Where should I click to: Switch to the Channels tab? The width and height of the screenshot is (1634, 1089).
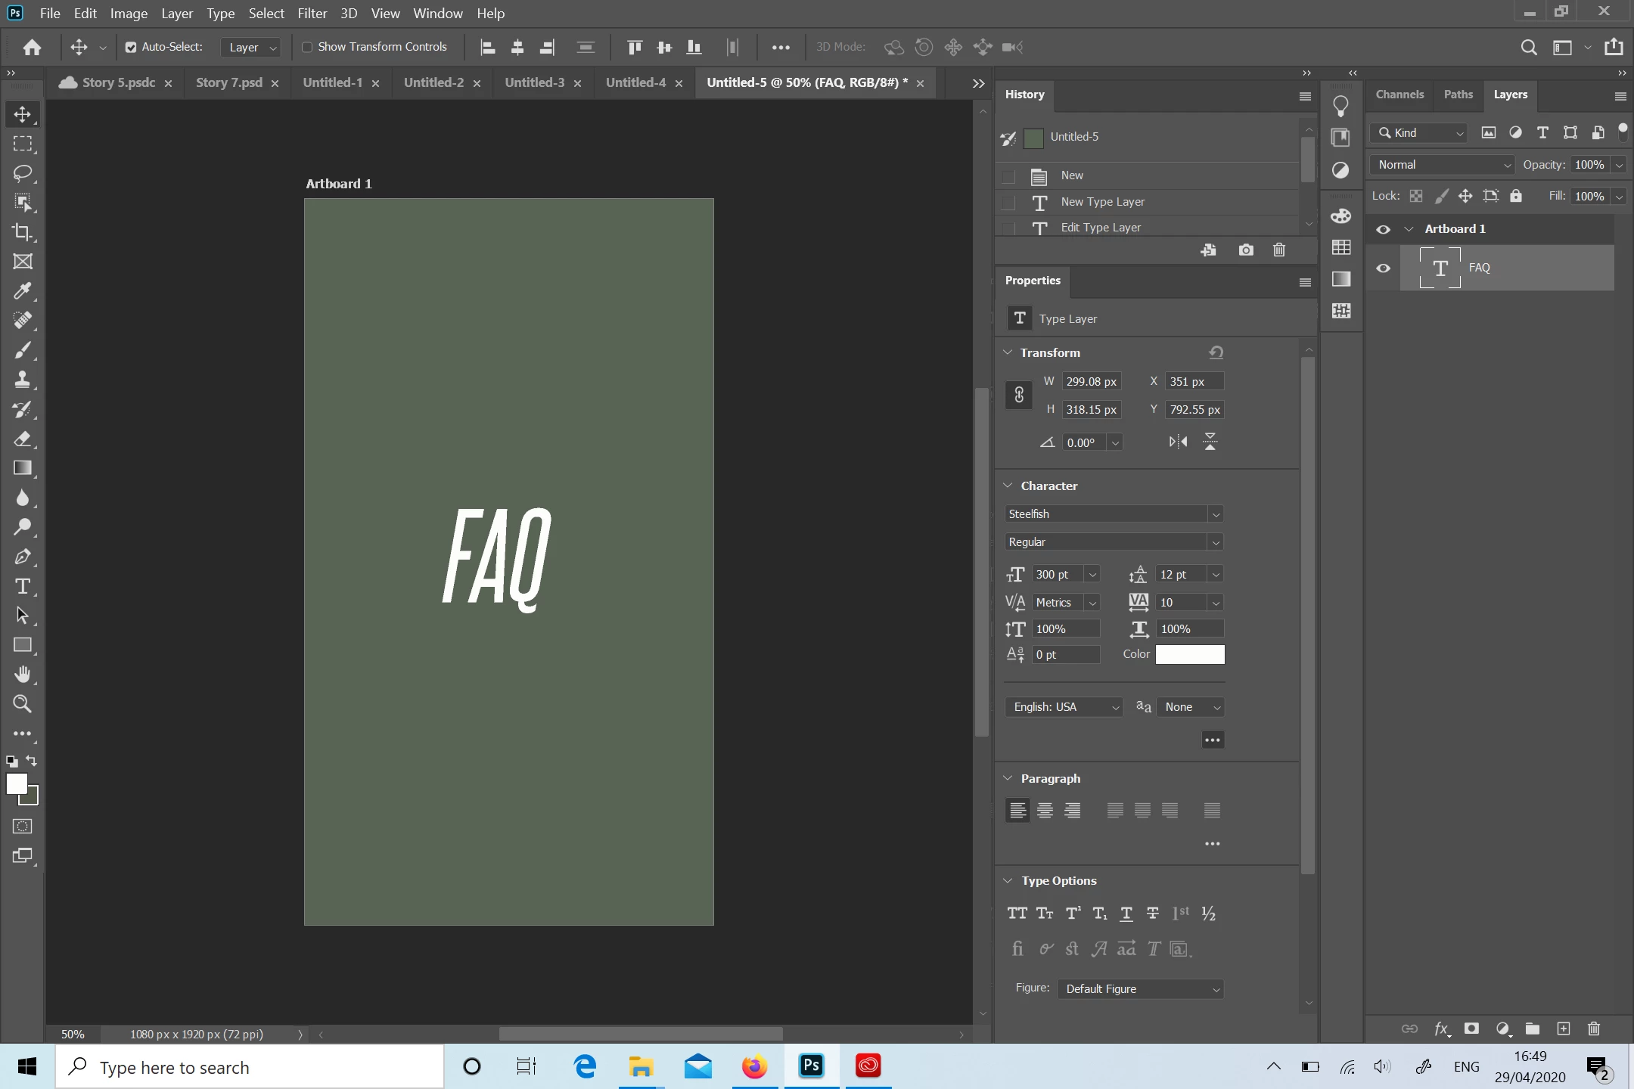click(1399, 95)
